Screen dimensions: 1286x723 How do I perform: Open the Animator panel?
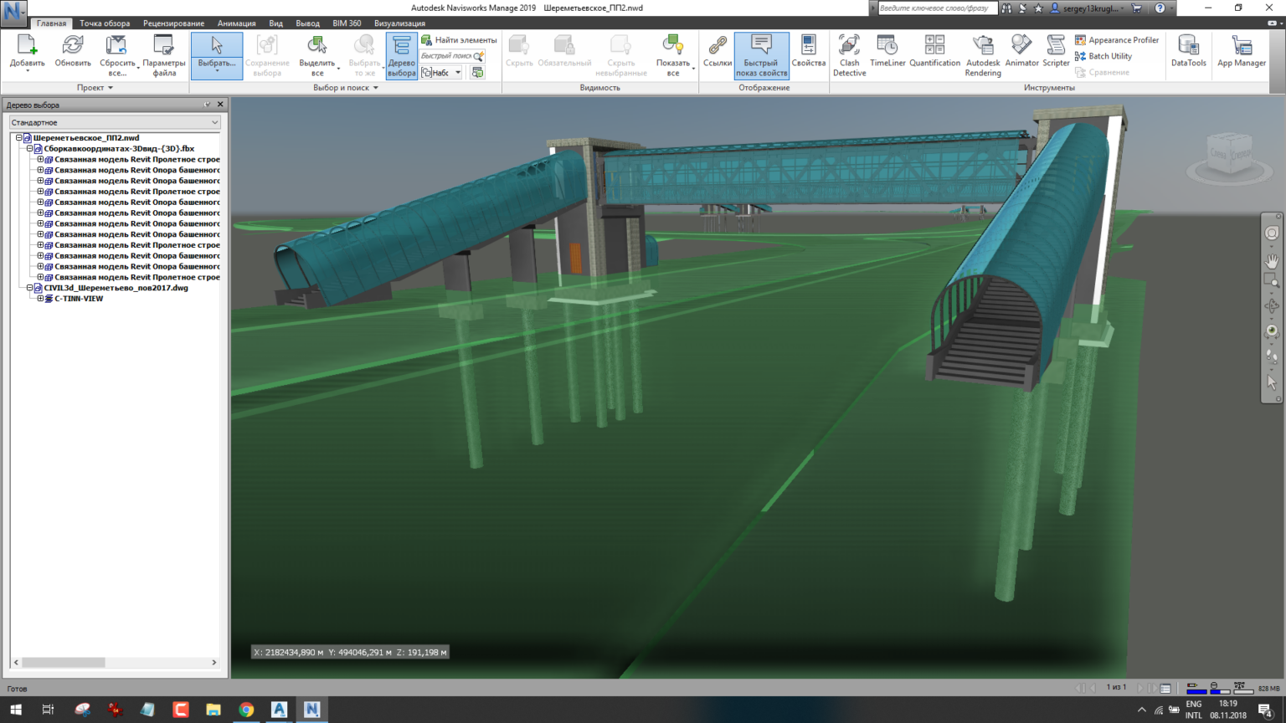[1021, 52]
